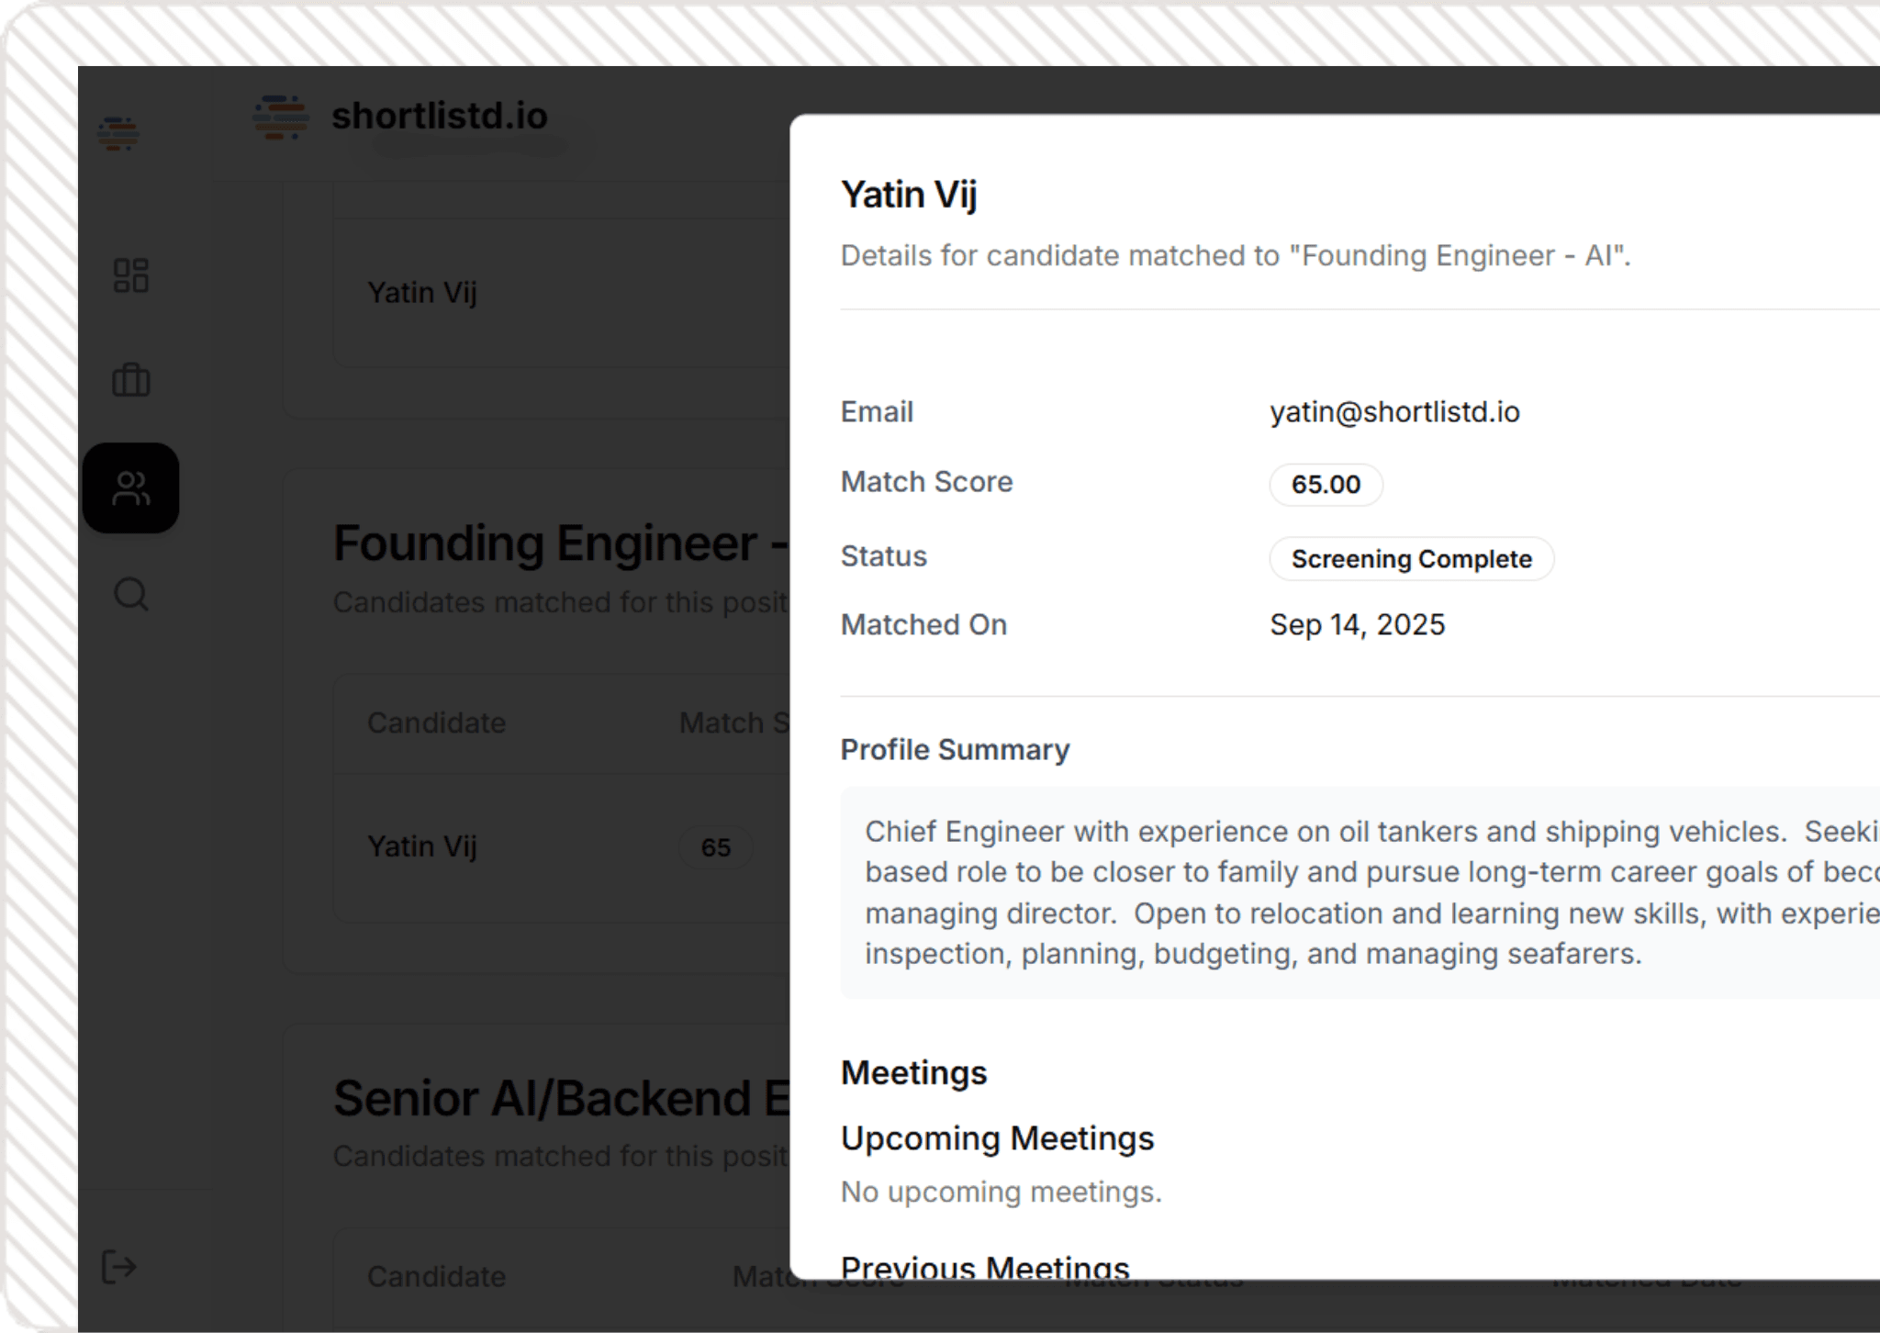Click the shortlistd.io brand name text
The width and height of the screenshot is (1880, 1333).
click(x=439, y=117)
